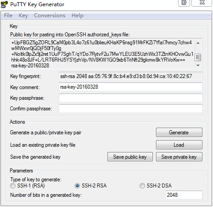Screen dimensions: 213x207
Task: Click in the Key passphrase field
Action: pyautogui.click(x=131, y=98)
